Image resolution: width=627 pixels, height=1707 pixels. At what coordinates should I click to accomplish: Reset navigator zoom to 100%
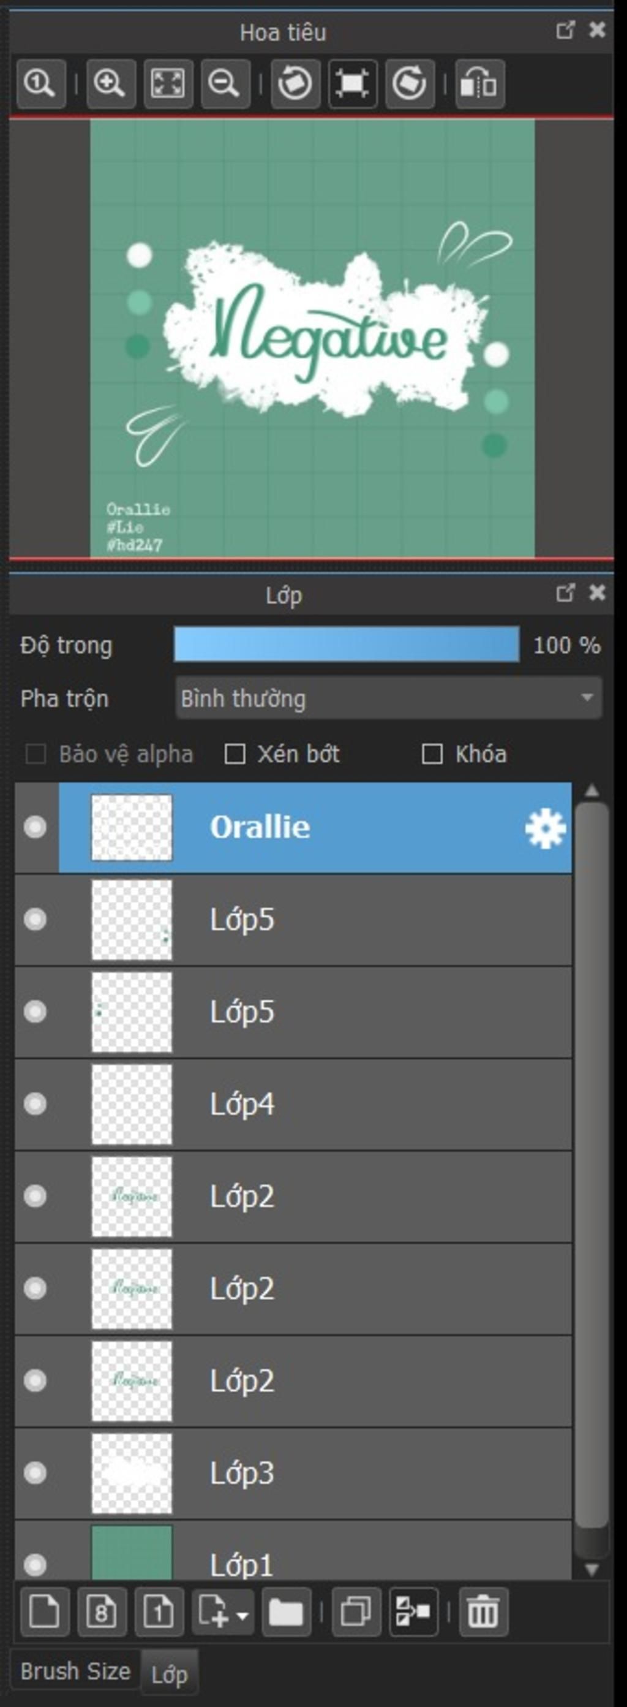[x=41, y=83]
